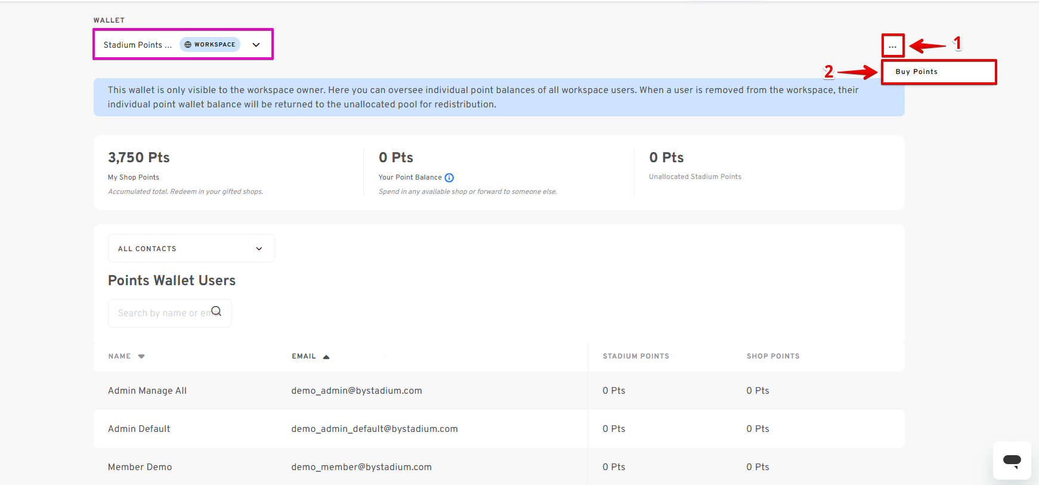The width and height of the screenshot is (1039, 485).
Task: Select the Member Demo user row
Action: click(x=499, y=467)
